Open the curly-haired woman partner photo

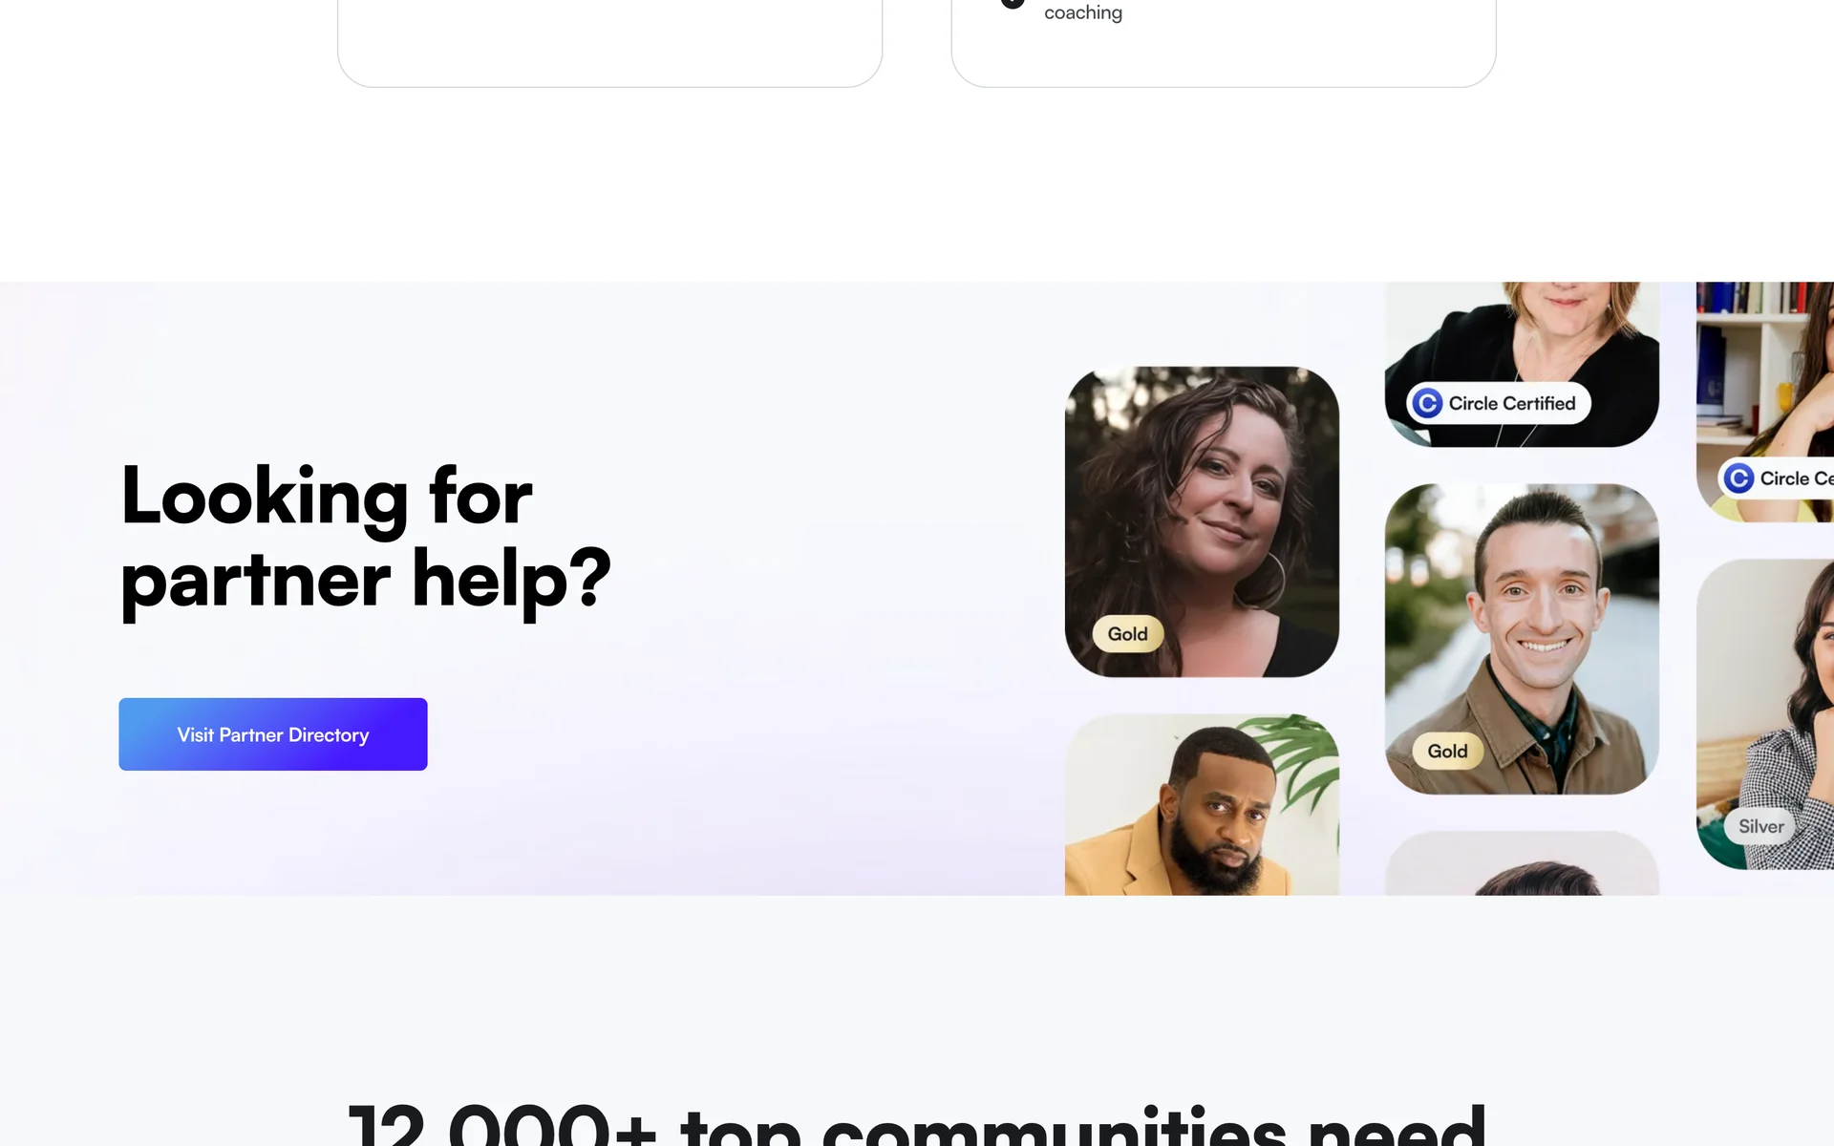click(x=1202, y=521)
